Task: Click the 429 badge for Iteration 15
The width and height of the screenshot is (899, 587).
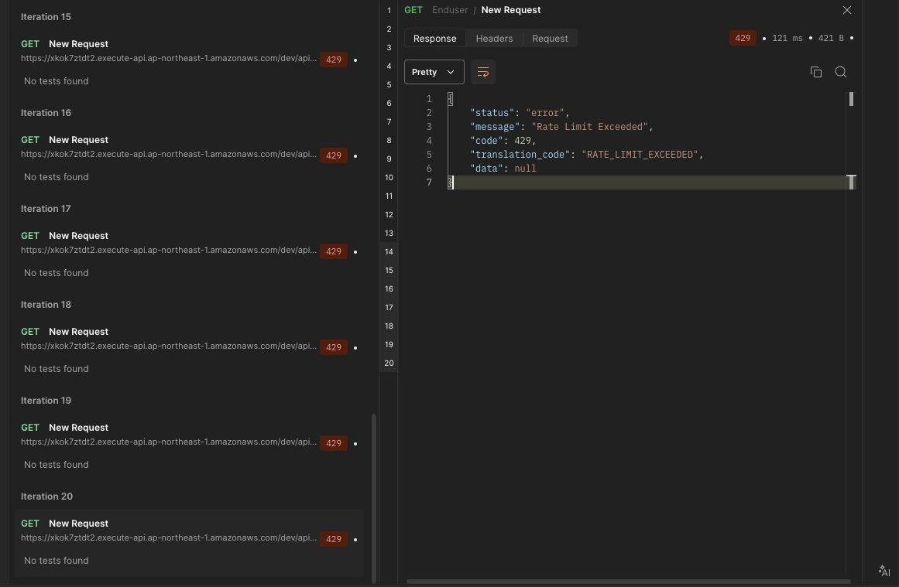Action: click(334, 60)
